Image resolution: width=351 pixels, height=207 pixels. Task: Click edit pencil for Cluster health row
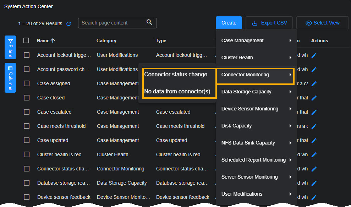(314, 154)
